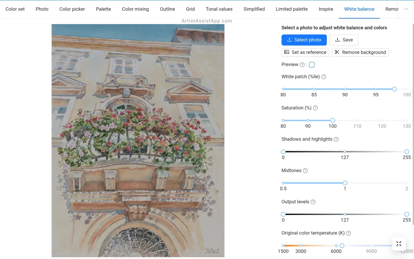
Task: Show Shadows and highlights help icon
Action: (336, 139)
